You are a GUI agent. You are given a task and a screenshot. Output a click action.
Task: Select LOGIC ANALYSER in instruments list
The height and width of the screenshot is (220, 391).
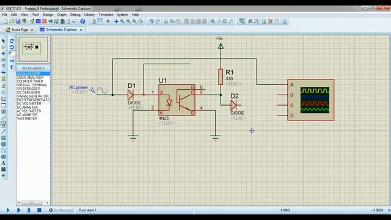pos(30,78)
